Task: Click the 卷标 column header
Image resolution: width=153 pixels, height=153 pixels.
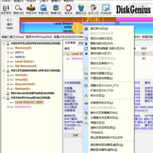Action: tap(67, 49)
